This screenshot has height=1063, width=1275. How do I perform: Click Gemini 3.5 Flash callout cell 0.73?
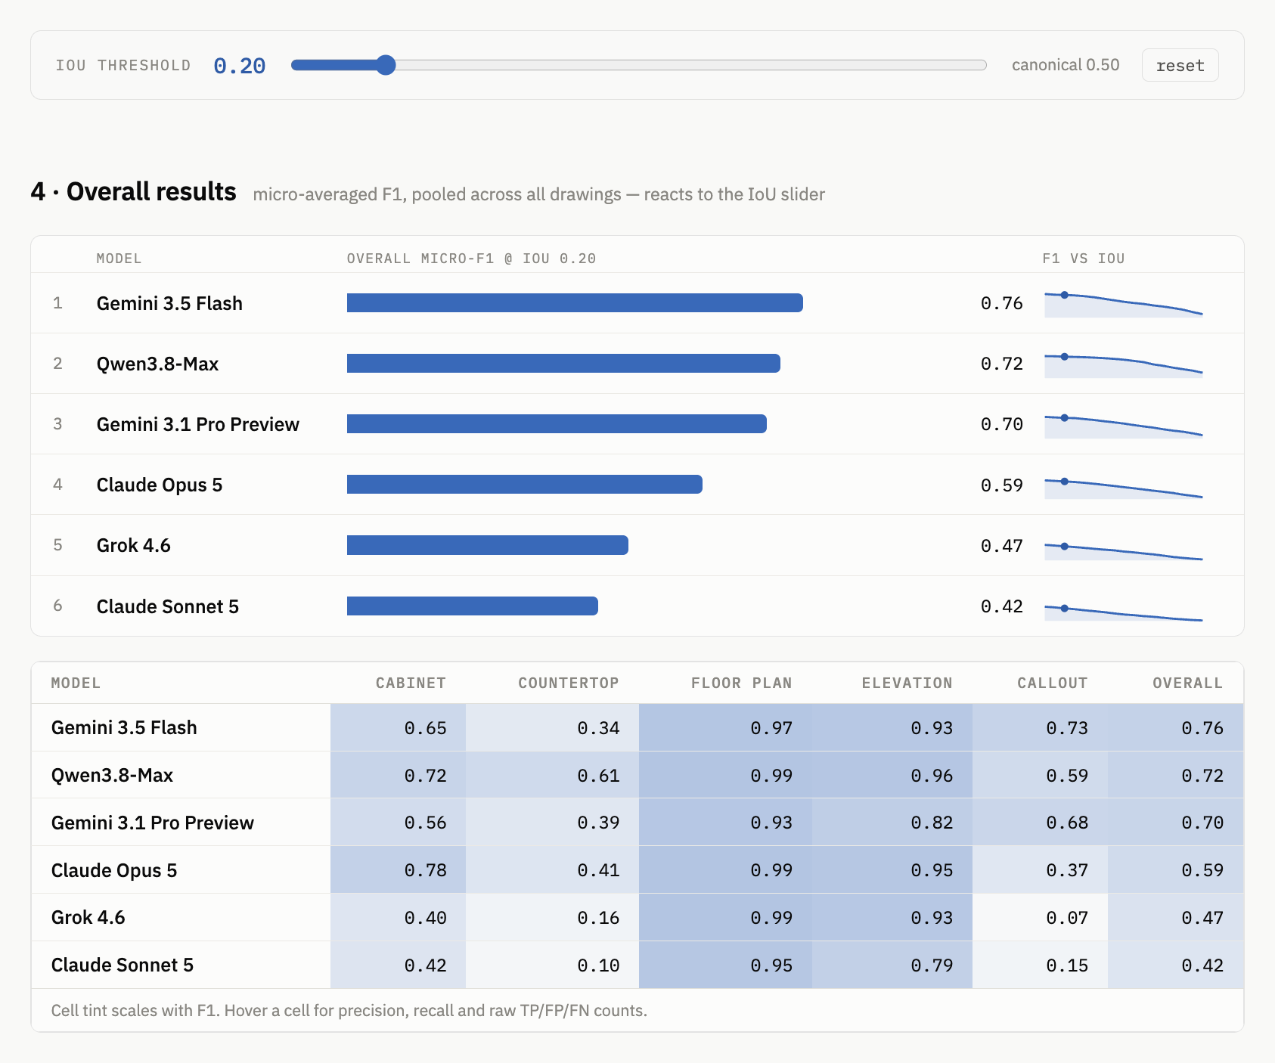click(x=1041, y=727)
